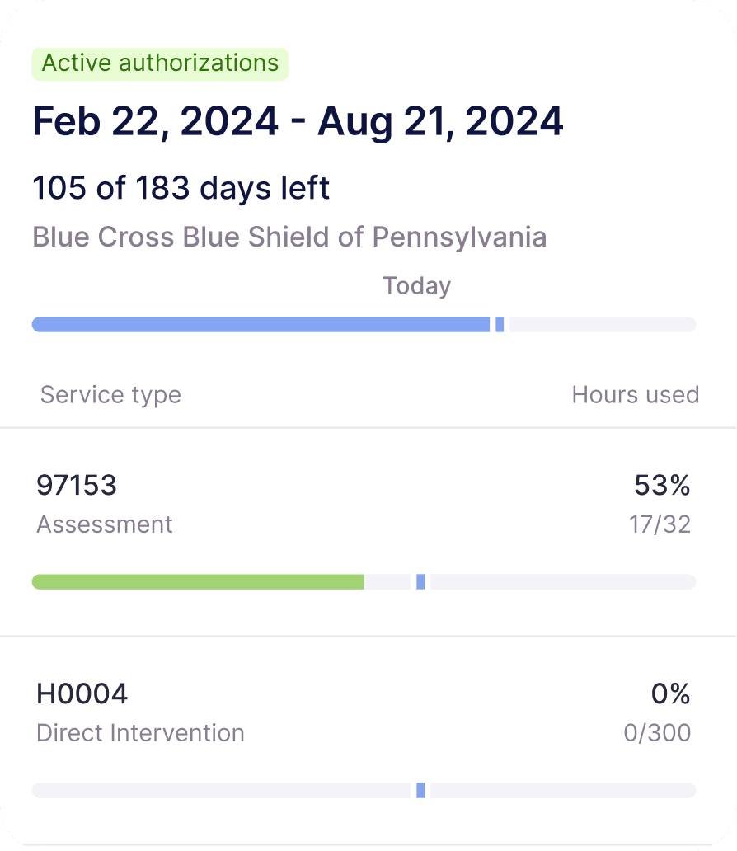Click the green Assessment progress bar

tap(198, 582)
